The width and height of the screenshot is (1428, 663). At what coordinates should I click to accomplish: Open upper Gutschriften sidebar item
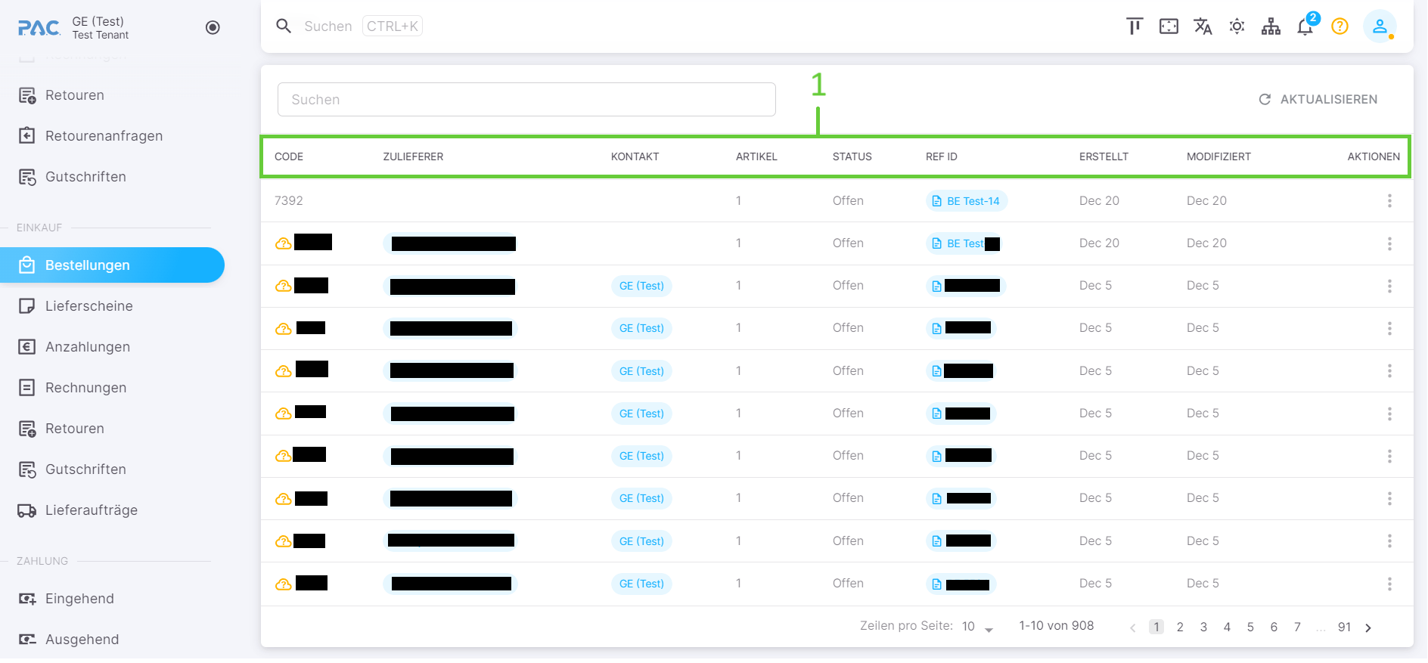click(x=85, y=177)
